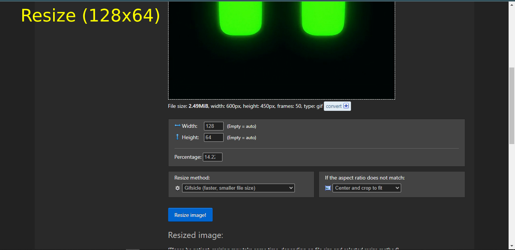Click the gear icon beside the resize method dropdown
Image resolution: width=515 pixels, height=250 pixels.
(178, 188)
